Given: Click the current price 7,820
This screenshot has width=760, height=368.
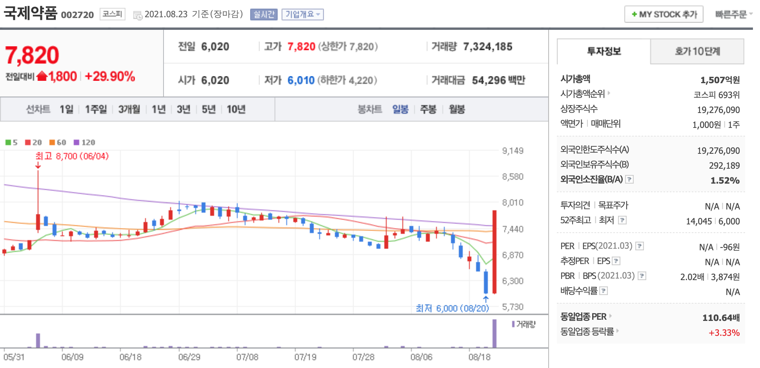Looking at the screenshot, I should (32, 55).
